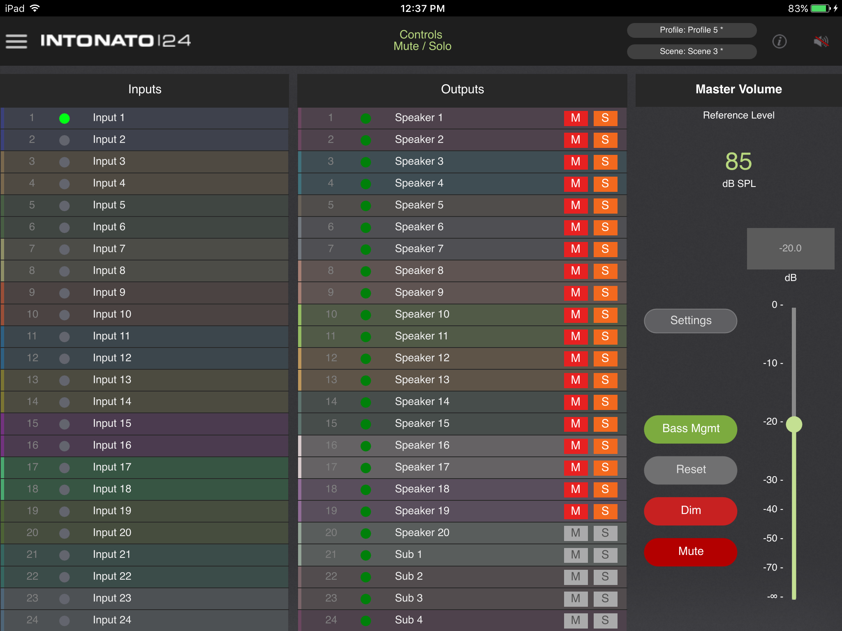Open the hamburger menu

point(16,41)
